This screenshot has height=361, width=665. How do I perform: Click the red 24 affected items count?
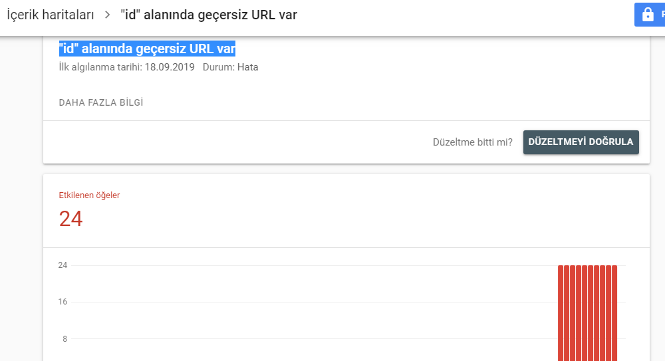coord(71,219)
